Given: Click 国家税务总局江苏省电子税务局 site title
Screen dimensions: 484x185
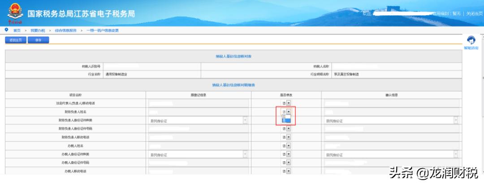Looking at the screenshot, I should click(81, 14).
